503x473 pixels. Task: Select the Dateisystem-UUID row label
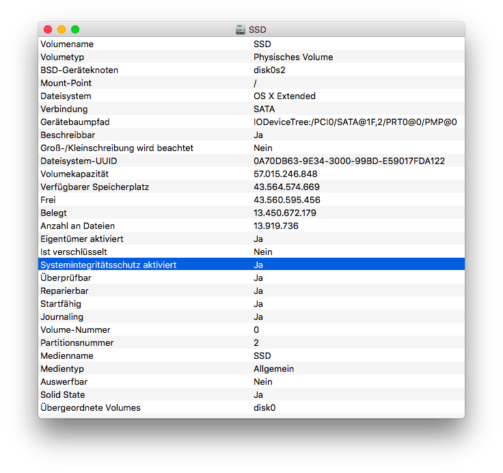[x=79, y=161]
